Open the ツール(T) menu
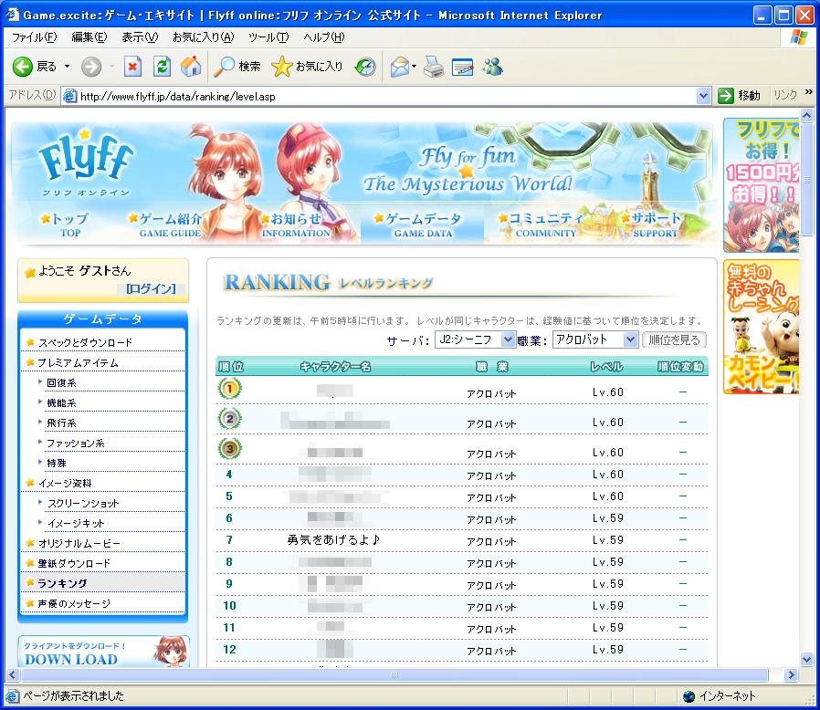820x710 pixels. (x=268, y=37)
